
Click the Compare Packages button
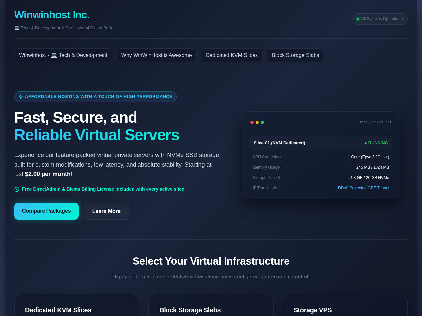pyautogui.click(x=46, y=211)
